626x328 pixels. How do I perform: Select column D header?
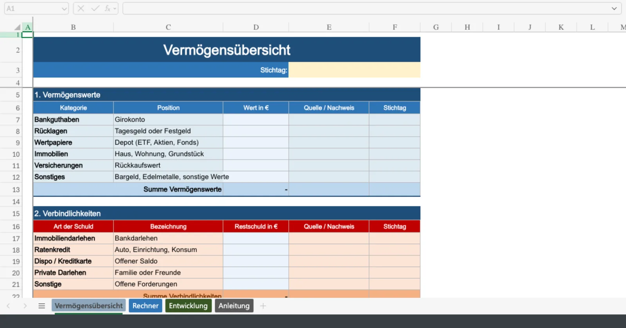(256, 27)
